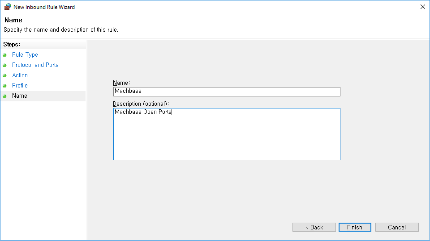Cancel the New Inbound Rule Wizard

[x=397, y=227]
